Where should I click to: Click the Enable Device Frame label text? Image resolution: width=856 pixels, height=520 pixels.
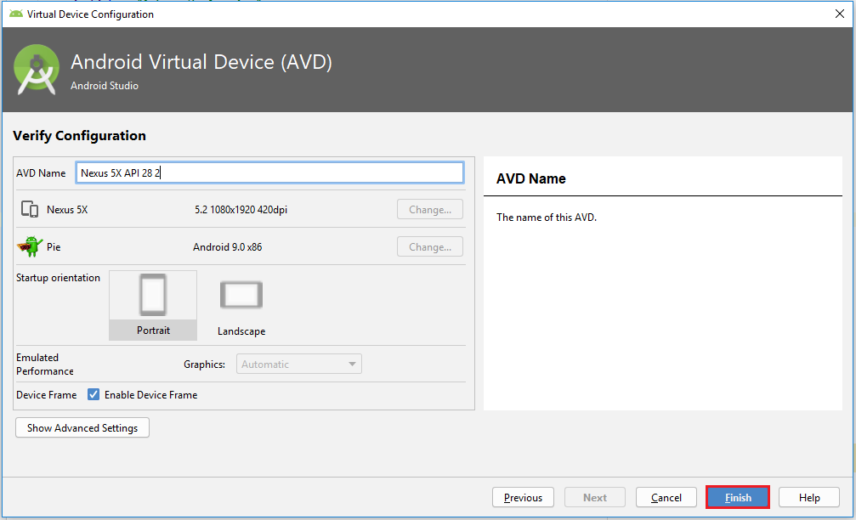point(150,395)
